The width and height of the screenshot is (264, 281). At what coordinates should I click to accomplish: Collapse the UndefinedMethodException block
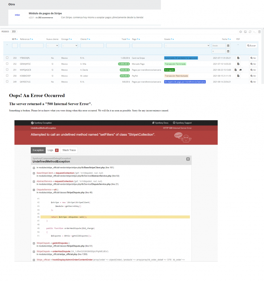coord(188,159)
